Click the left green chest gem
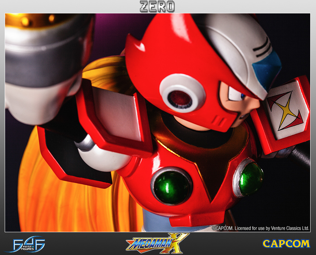Image resolution: width=316 pixels, height=255 pixels. click(172, 186)
